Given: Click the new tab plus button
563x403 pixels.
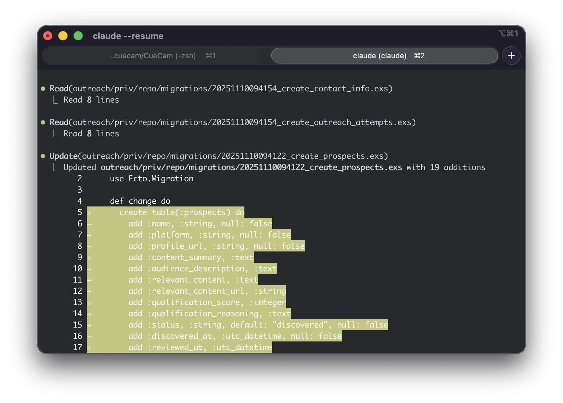Looking at the screenshot, I should [x=511, y=56].
